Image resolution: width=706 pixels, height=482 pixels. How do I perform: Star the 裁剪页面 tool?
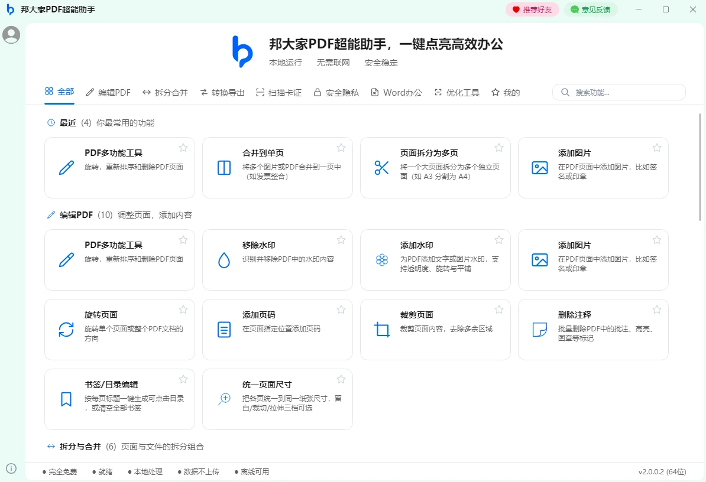[499, 310]
